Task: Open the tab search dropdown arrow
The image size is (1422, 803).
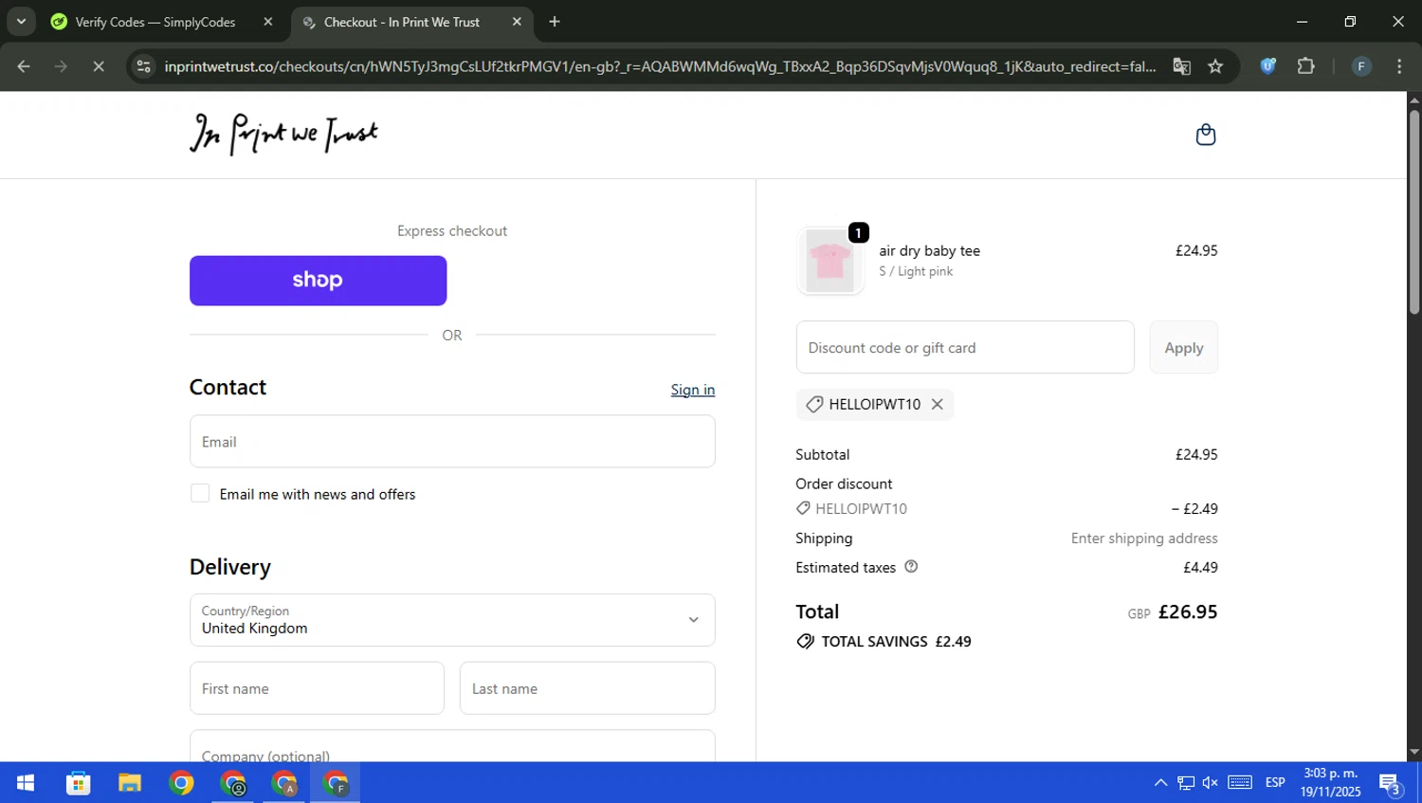Action: pos(21,22)
